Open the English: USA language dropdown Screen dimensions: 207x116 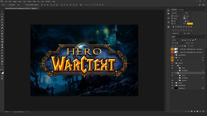click(x=177, y=34)
